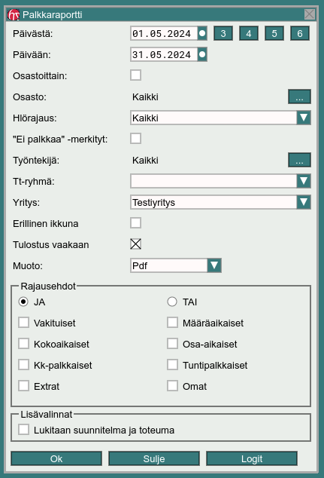Click quick period button 3
Image resolution: width=324 pixels, height=478 pixels.
click(x=223, y=33)
